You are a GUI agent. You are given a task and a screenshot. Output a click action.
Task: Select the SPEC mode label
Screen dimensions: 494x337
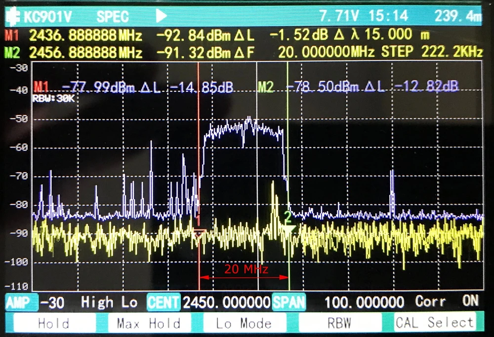113,16
